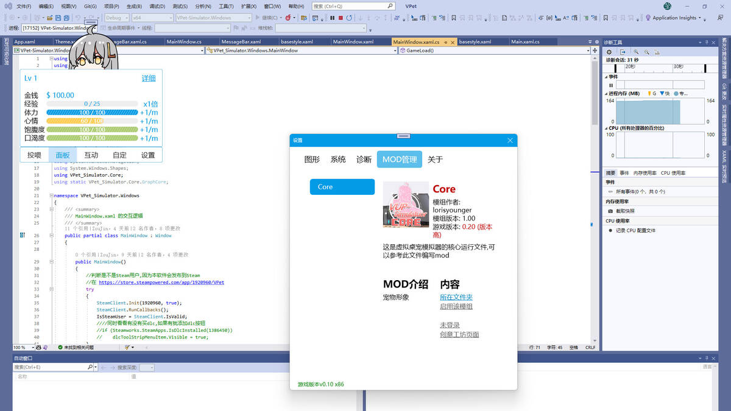Zoom out on the diagnostics timeline
Screen dimensions: 731x411
(x=646, y=52)
